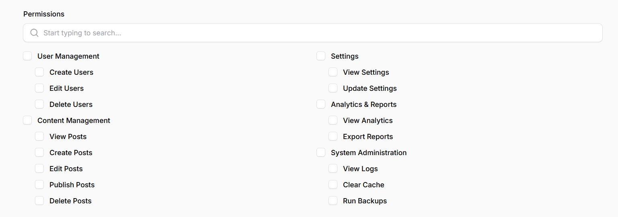Check the Delete Posts checkbox

click(x=39, y=201)
